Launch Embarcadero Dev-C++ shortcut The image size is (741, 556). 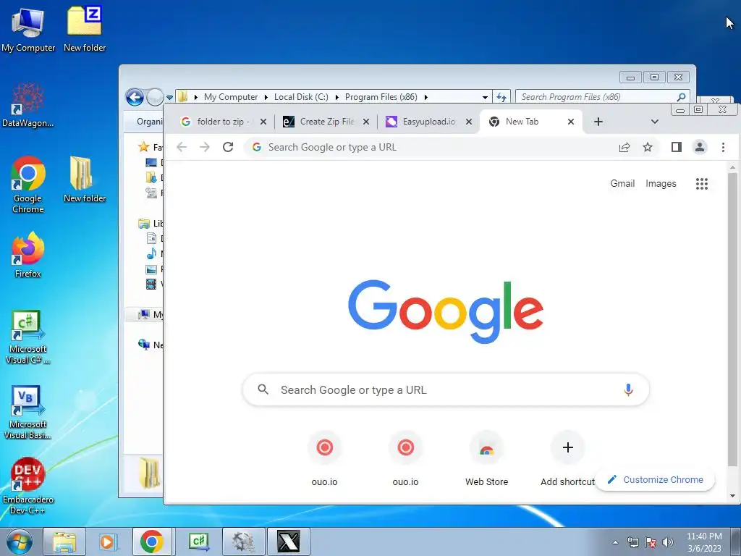pyautogui.click(x=28, y=486)
